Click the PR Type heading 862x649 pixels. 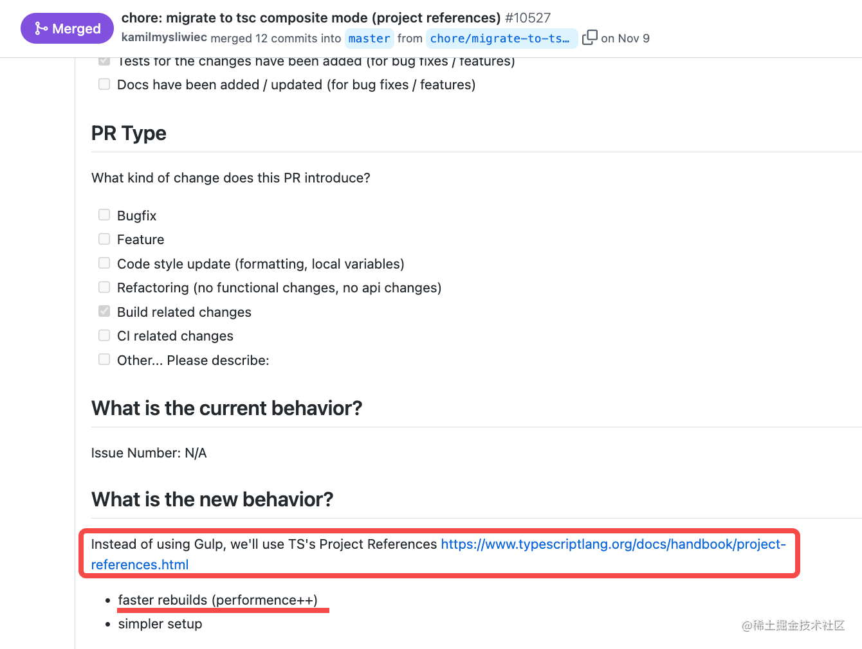(129, 133)
